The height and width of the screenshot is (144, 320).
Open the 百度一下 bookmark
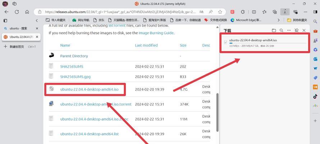[185, 20]
